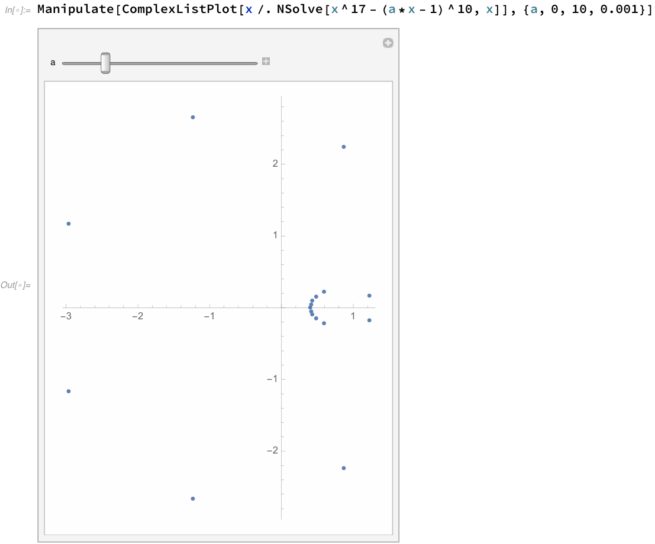The width and height of the screenshot is (655, 544).
Task: Click the -2 tick label on the horizontal axis
Action: (138, 316)
